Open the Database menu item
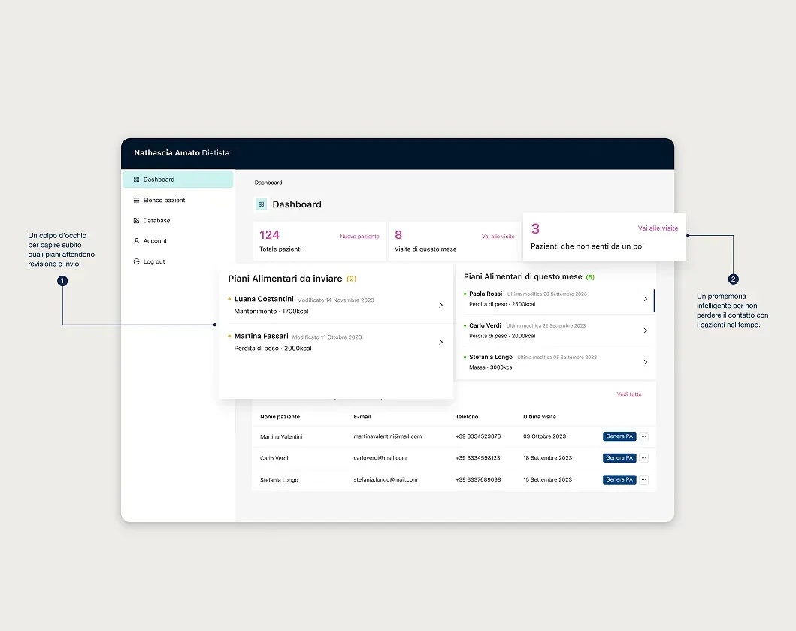The image size is (796, 631). click(x=156, y=221)
